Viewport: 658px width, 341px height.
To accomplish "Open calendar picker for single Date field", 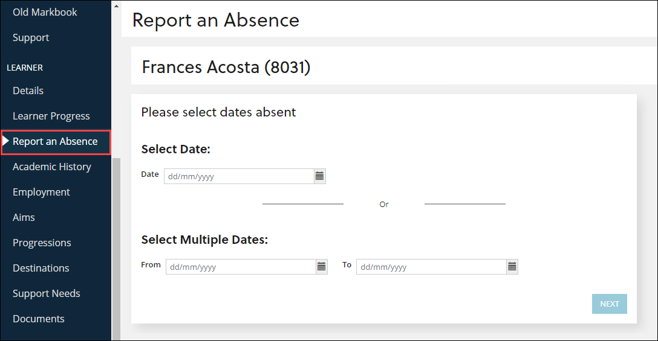I will [x=319, y=176].
